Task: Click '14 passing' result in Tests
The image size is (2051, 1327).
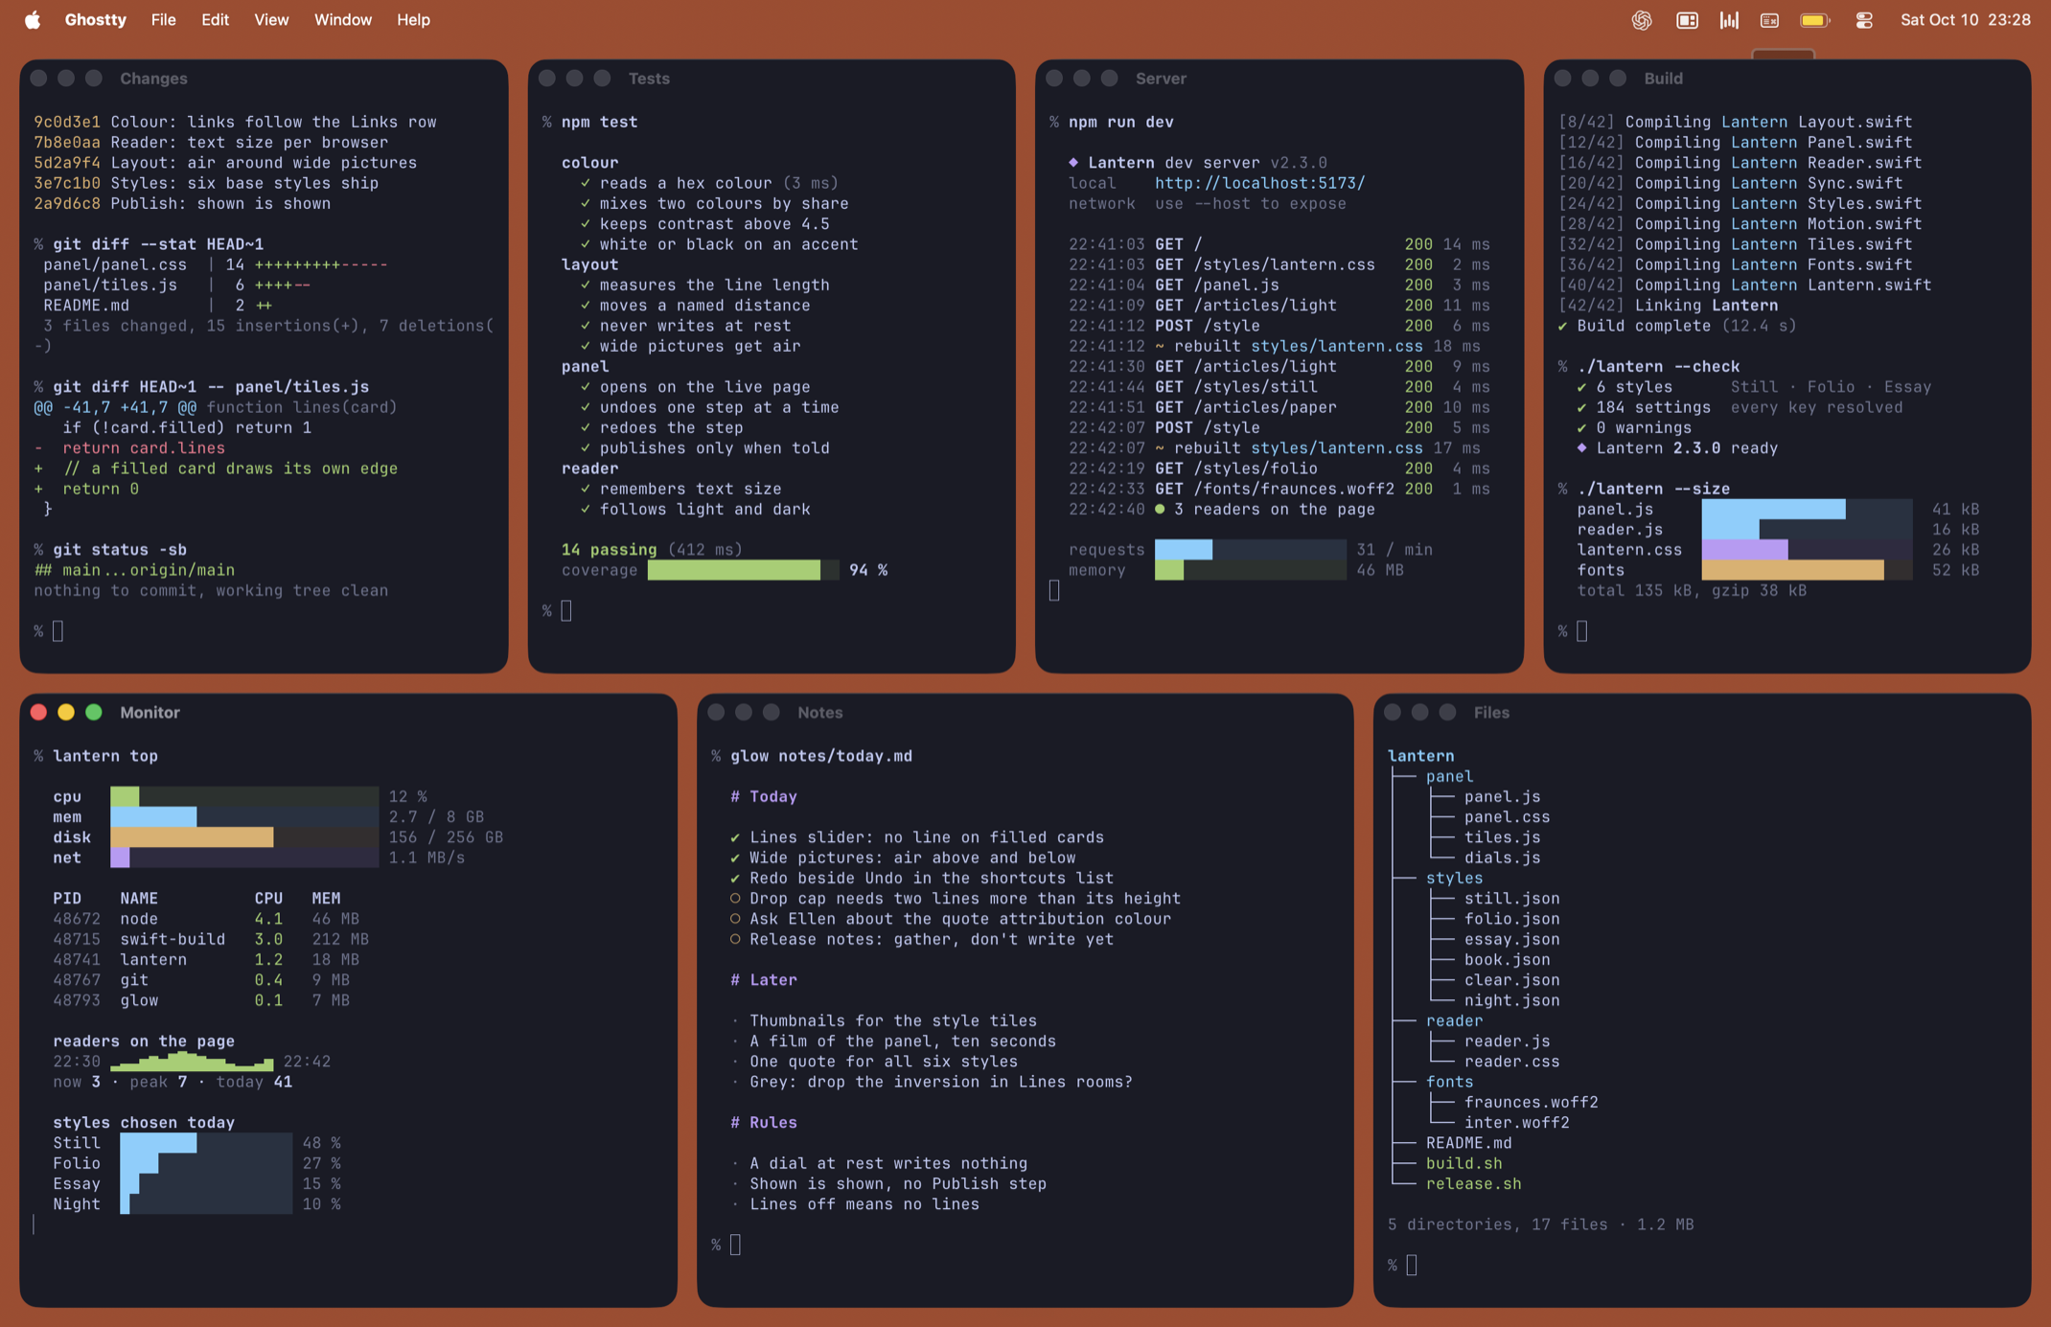Action: [609, 549]
